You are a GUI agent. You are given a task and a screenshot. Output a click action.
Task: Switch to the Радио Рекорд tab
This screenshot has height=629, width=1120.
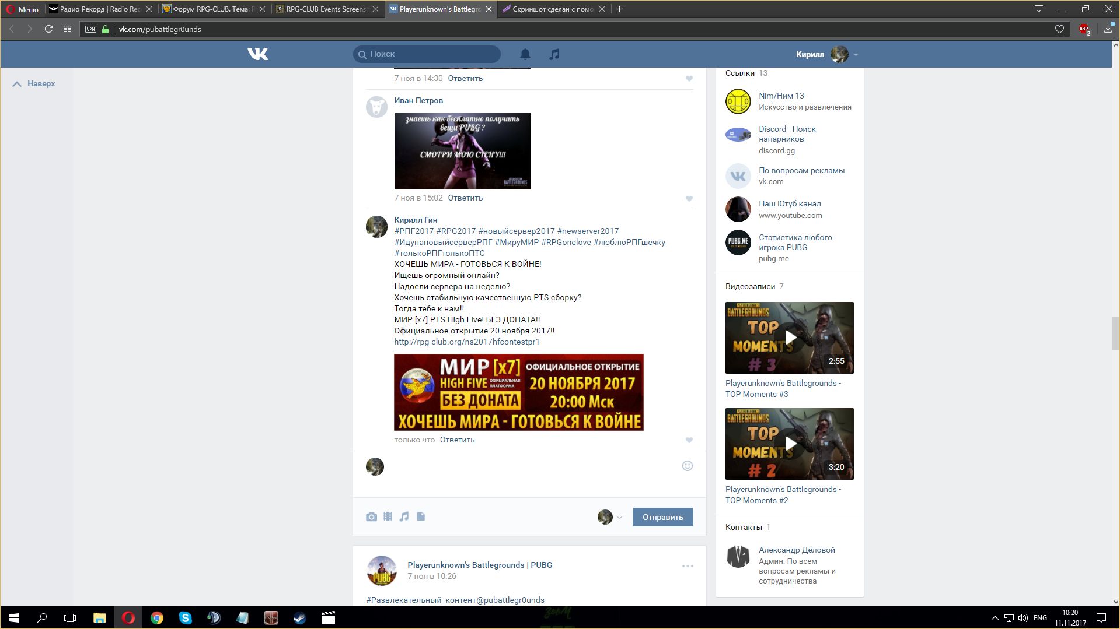(x=100, y=9)
